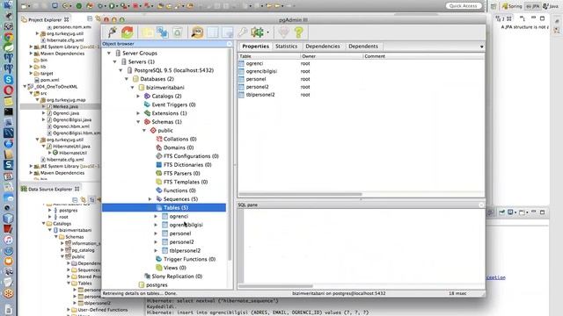Switch to the Dependents tab in pgAdmin
This screenshot has width=563, height=316.
click(363, 47)
